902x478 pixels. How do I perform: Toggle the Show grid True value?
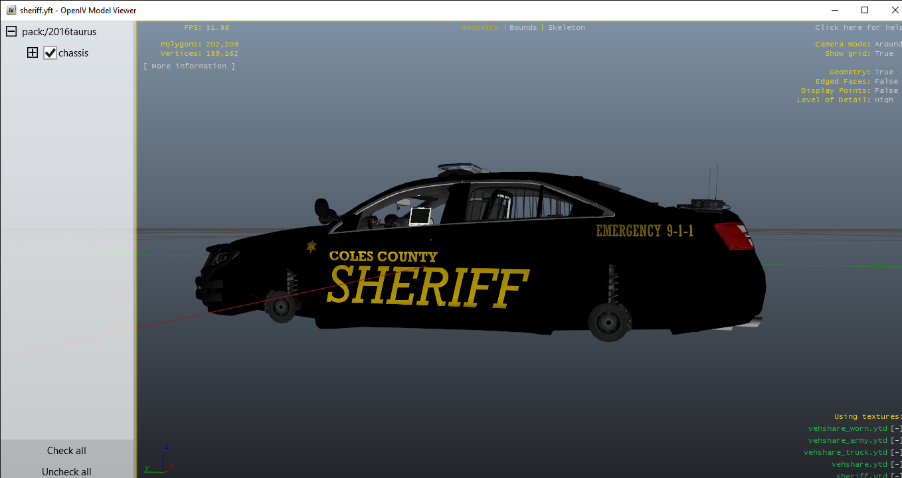pos(883,54)
